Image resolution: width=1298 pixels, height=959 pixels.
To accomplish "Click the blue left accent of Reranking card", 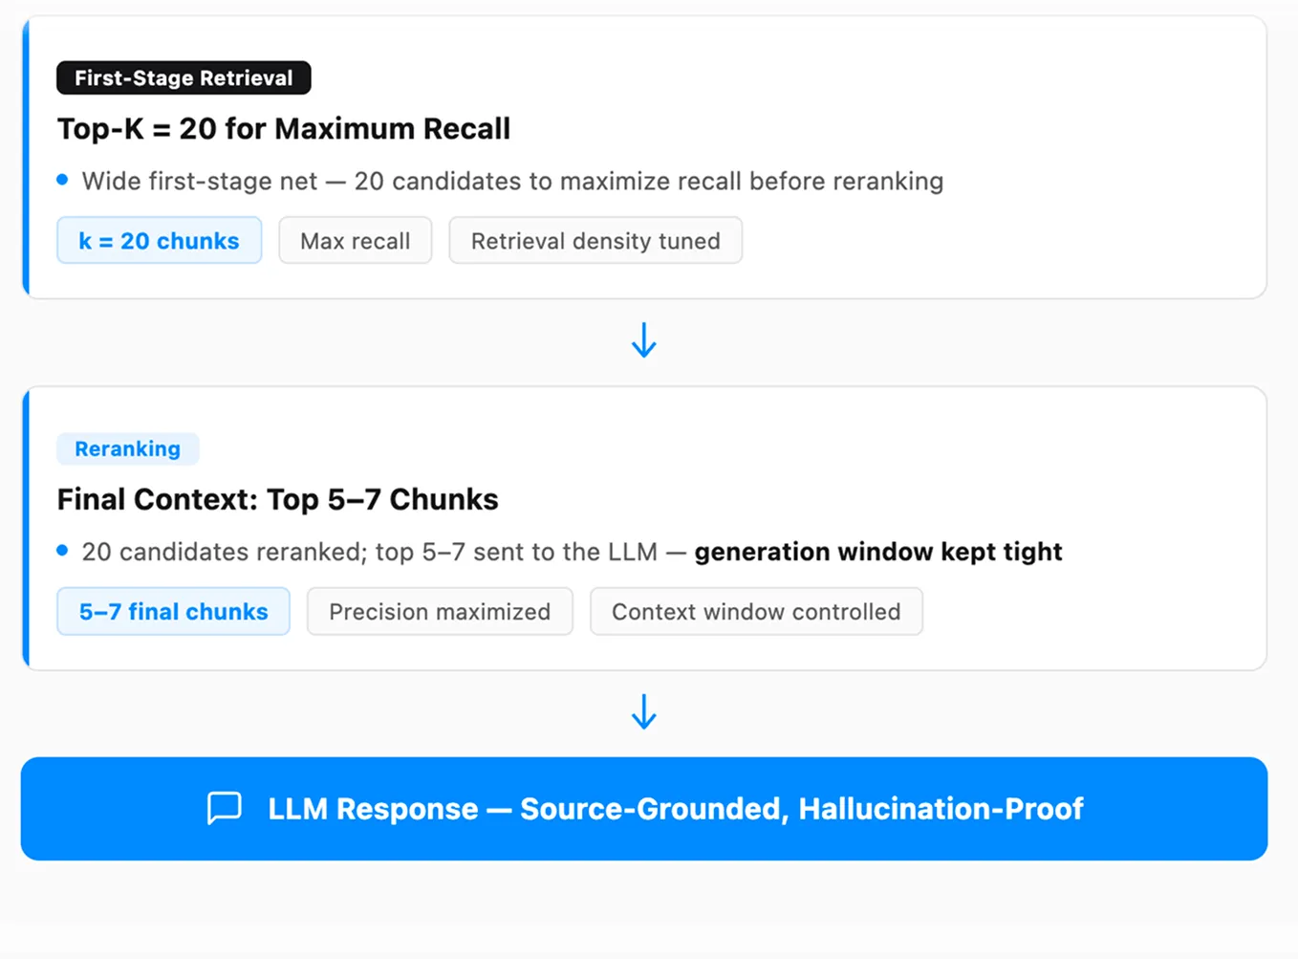I will [x=26, y=528].
